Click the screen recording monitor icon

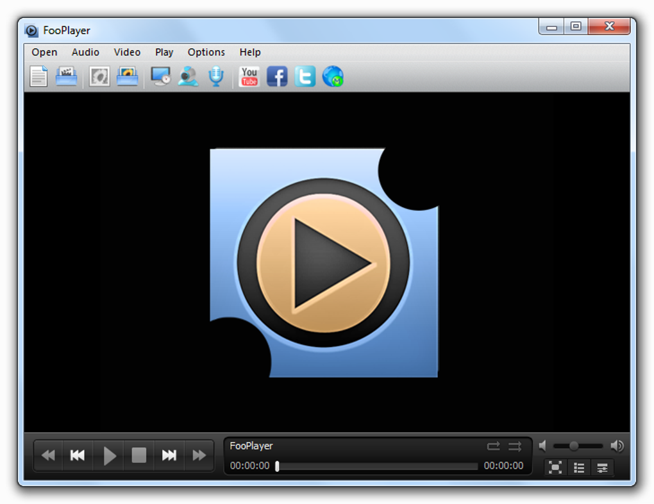160,76
